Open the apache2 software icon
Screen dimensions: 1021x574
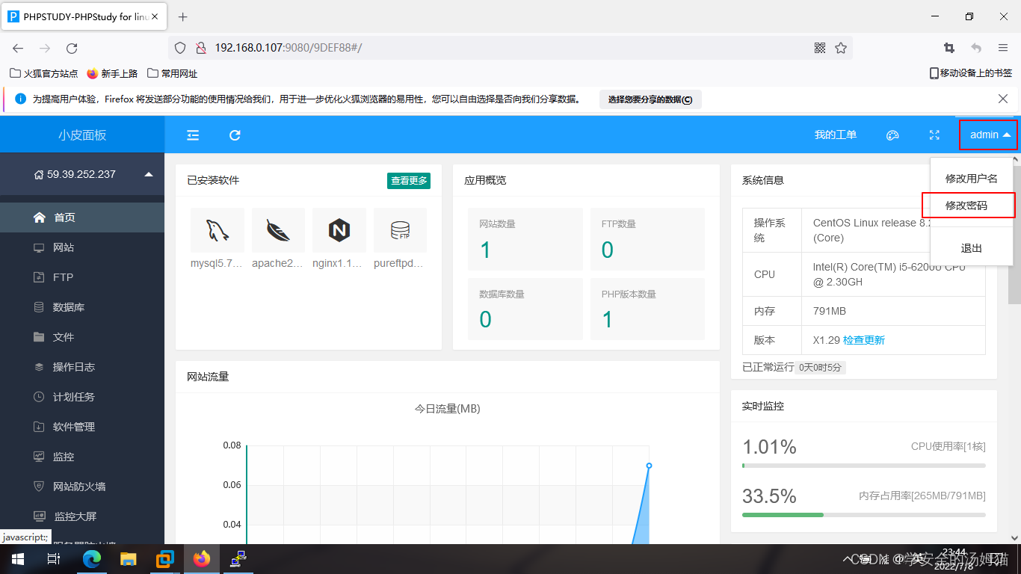pos(278,230)
